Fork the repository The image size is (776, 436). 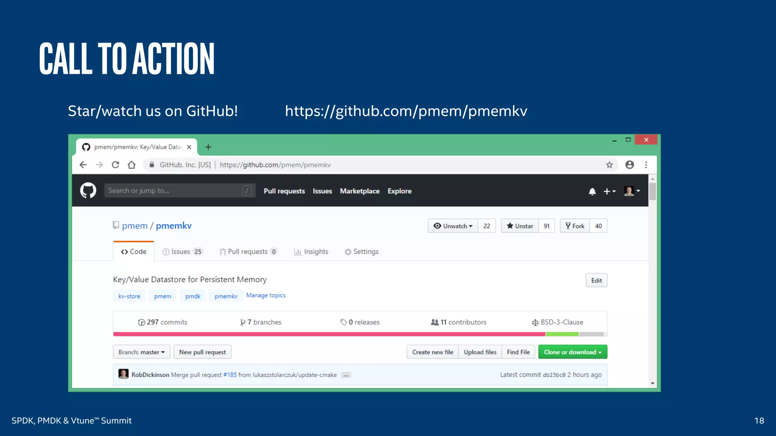point(575,226)
